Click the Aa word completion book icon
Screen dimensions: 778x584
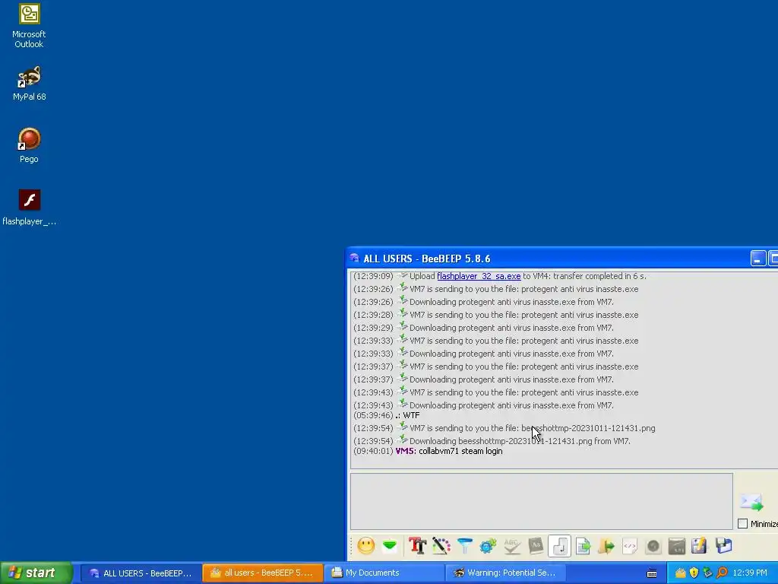point(536,546)
